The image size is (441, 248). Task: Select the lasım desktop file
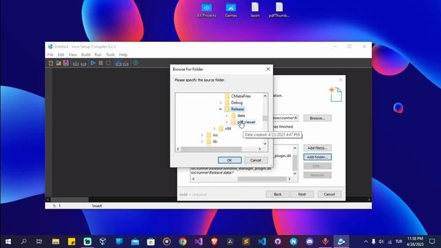(x=255, y=10)
